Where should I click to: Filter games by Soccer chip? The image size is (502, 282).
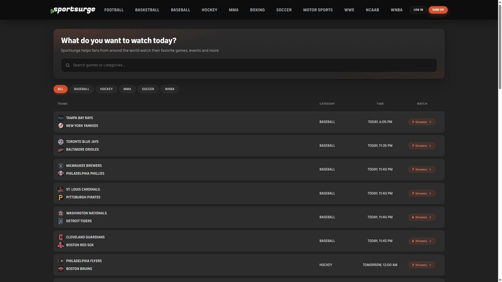click(148, 89)
